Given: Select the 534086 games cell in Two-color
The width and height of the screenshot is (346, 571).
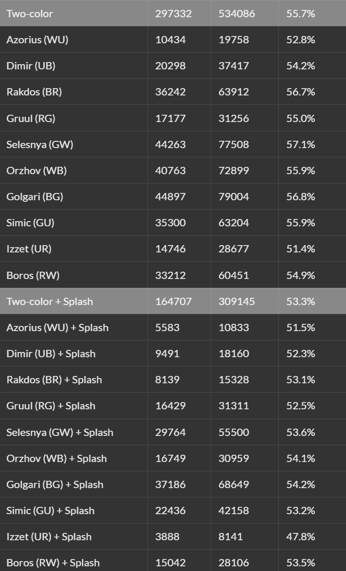Looking at the screenshot, I should pos(237,14).
